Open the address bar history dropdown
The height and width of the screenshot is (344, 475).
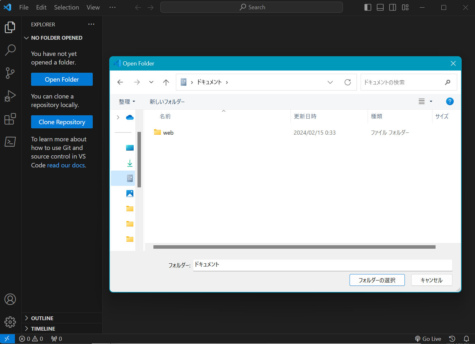tap(330, 82)
